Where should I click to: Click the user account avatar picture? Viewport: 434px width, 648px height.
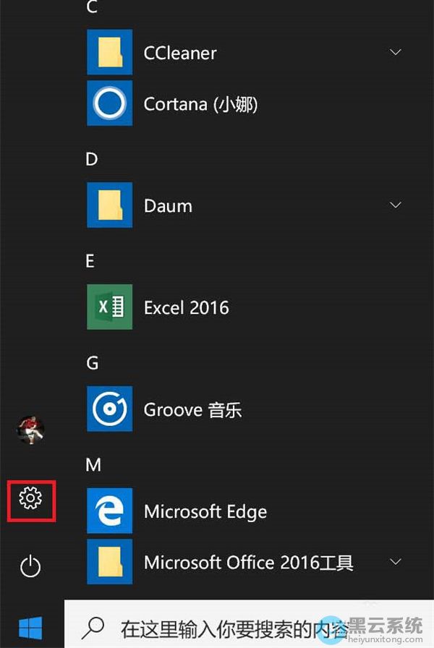tap(30, 430)
